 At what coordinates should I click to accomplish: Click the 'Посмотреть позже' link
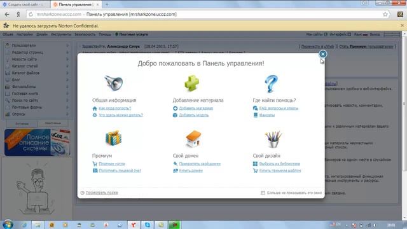tap(102, 193)
